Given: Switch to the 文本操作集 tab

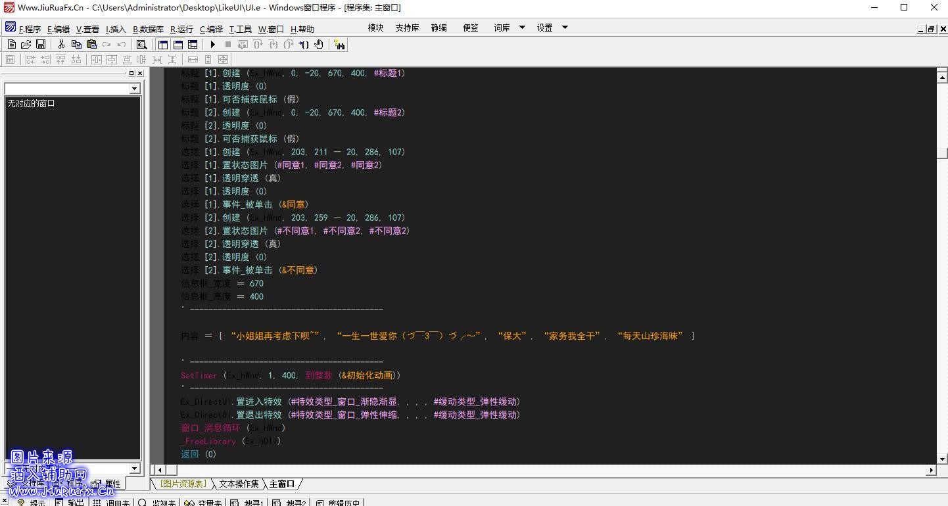Looking at the screenshot, I should pos(238,484).
